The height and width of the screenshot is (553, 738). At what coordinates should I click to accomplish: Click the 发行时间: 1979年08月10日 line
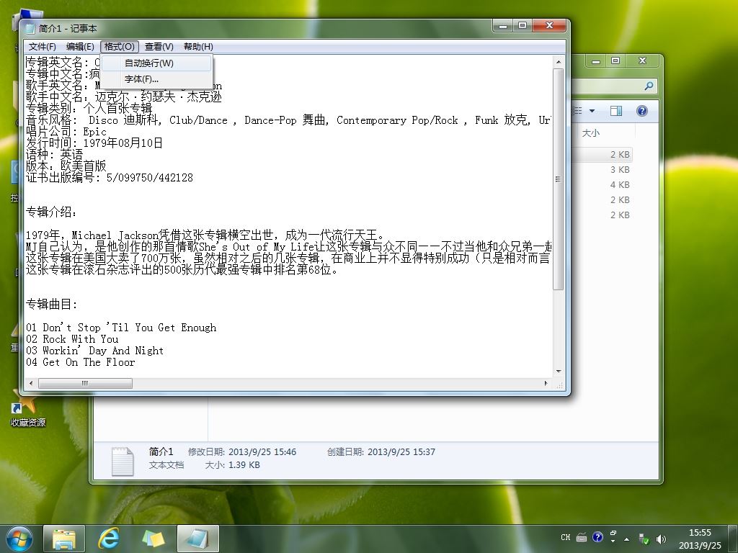click(x=94, y=143)
